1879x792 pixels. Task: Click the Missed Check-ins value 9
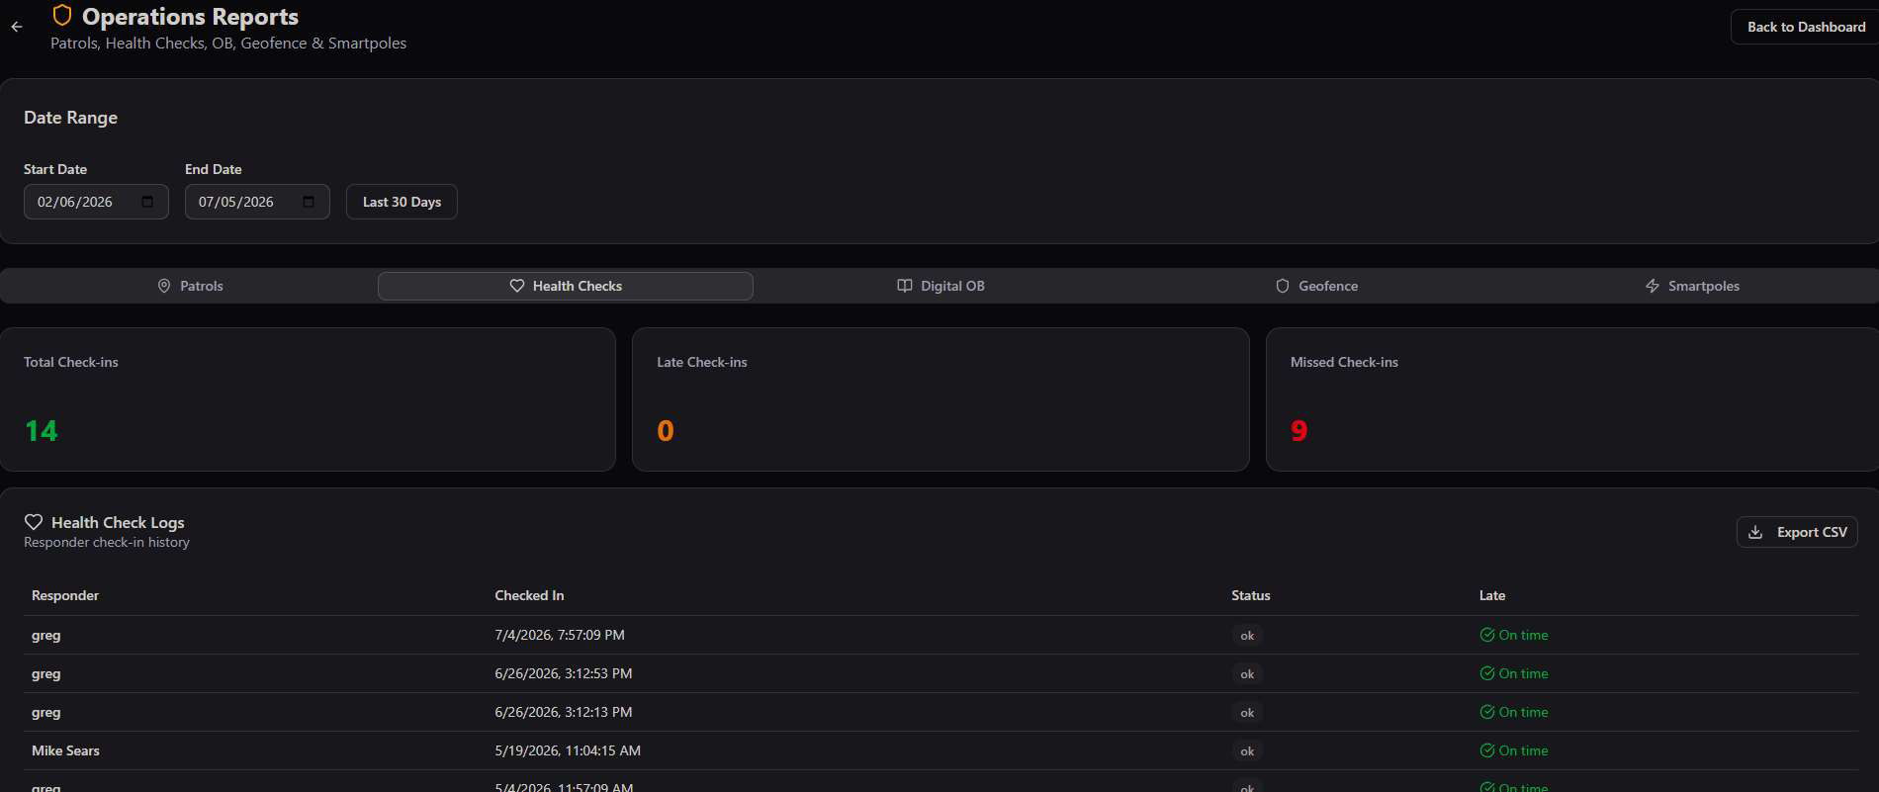click(x=1299, y=431)
